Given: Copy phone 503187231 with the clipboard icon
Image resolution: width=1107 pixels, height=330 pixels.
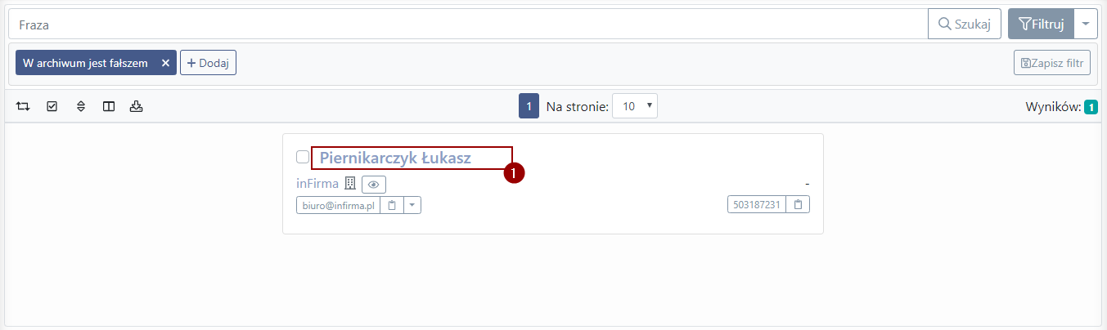Looking at the screenshot, I should pos(799,204).
